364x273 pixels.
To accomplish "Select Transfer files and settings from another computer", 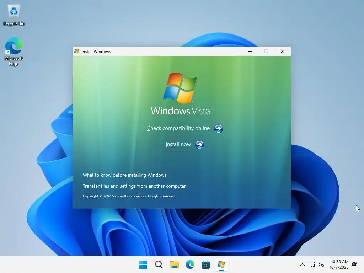I will [134, 186].
